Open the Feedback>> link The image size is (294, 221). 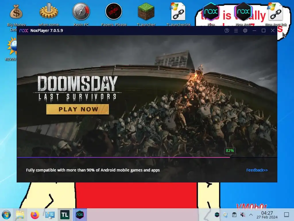click(257, 170)
